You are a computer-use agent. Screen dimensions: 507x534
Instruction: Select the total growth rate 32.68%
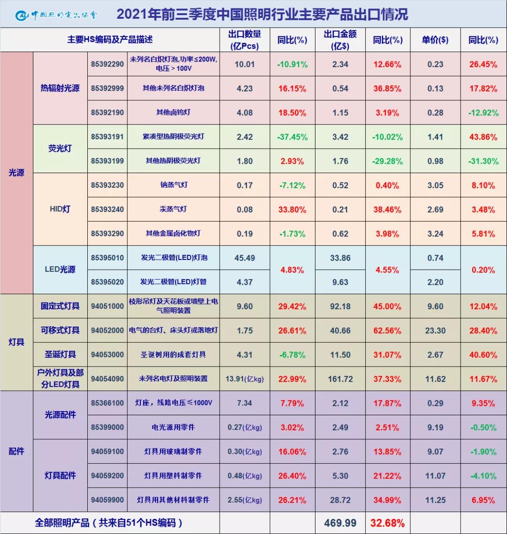point(387,523)
